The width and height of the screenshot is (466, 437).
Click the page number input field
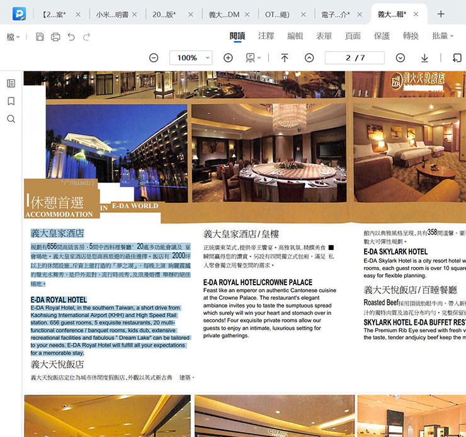355,58
